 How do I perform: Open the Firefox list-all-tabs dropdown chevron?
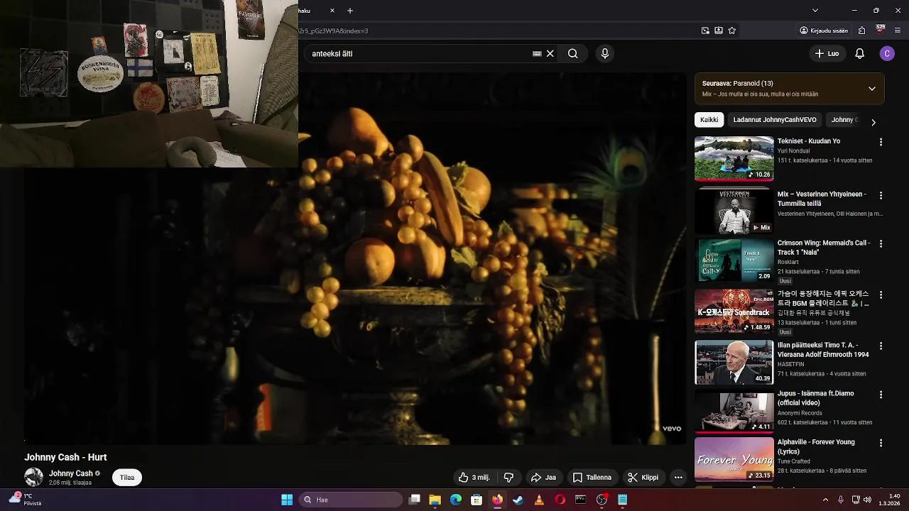tap(815, 10)
